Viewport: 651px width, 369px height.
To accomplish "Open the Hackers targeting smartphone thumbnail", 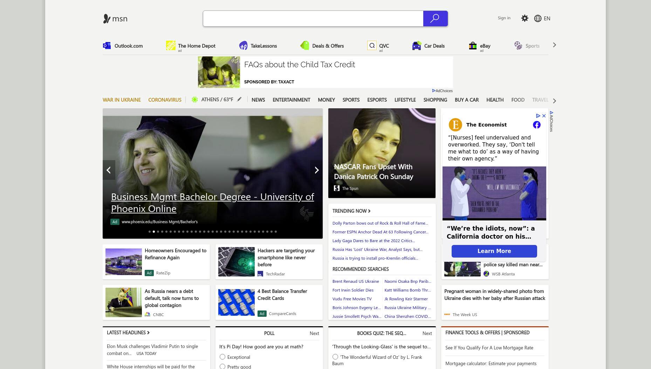I will coord(237,262).
